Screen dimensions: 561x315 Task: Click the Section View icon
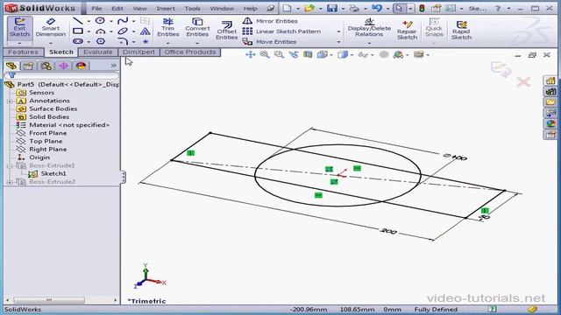tap(308, 54)
